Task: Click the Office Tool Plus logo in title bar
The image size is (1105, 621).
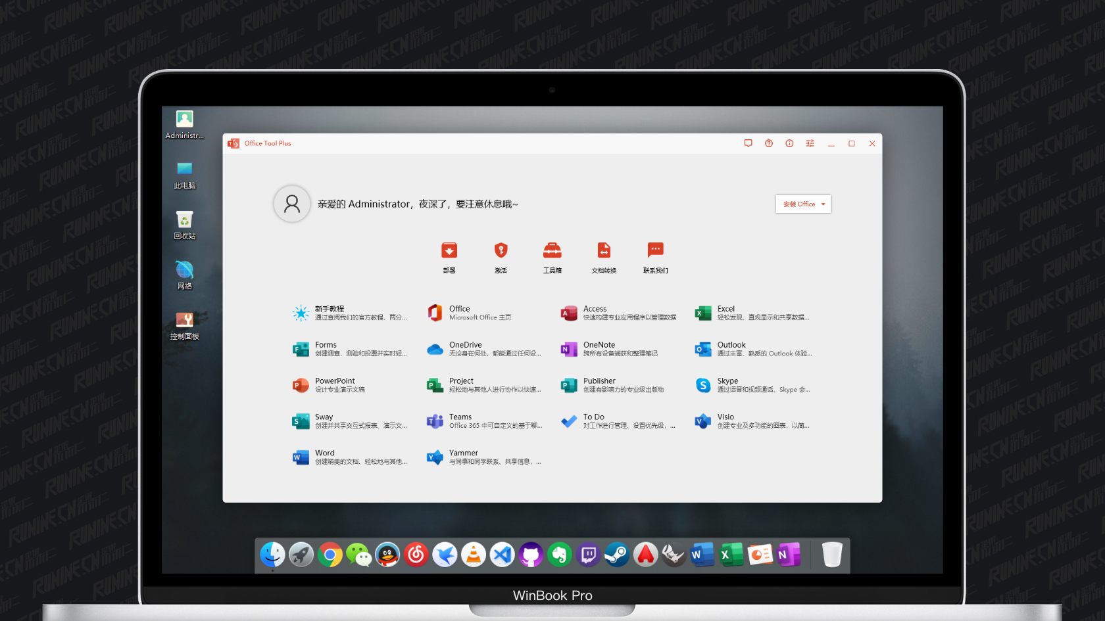Action: pyautogui.click(x=233, y=143)
